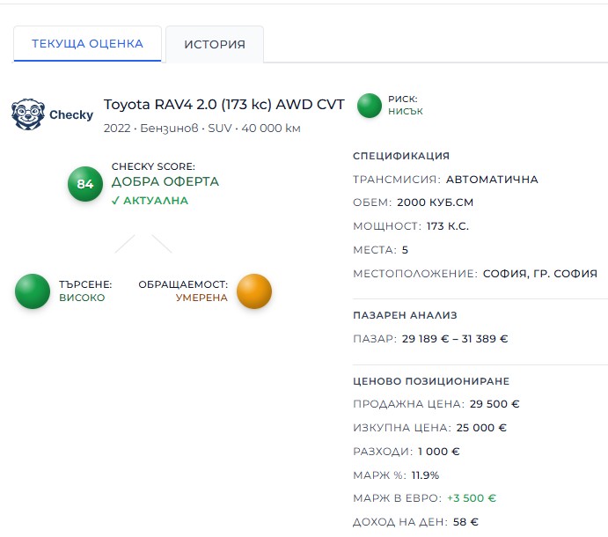Click the РАЗХОДИ value 1 000 €
This screenshot has width=608, height=537.
pos(438,452)
